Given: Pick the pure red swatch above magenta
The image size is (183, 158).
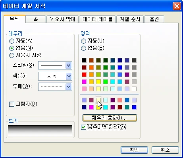Looking at the screenshot, I should [84, 75].
